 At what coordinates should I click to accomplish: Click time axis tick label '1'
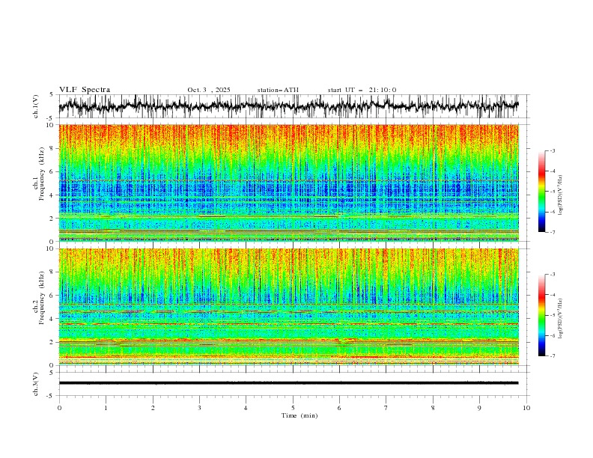[106, 408]
